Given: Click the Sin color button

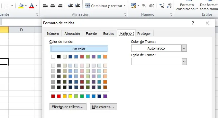Looking at the screenshot, I should click(x=79, y=49).
